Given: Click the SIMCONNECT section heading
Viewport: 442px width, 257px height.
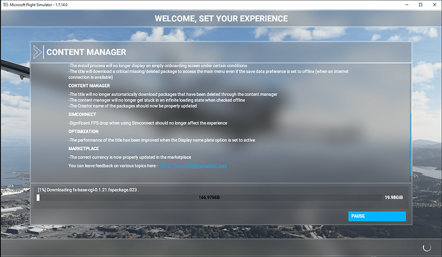Looking at the screenshot, I should pyautogui.click(x=82, y=114).
